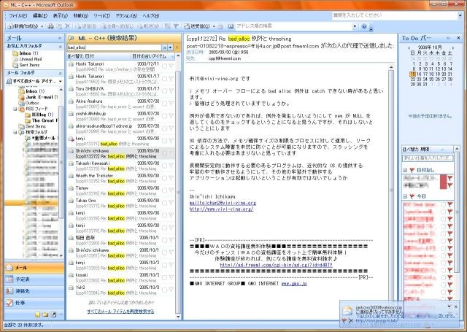The width and height of the screenshot is (467, 332).
Task: Click the bad_alloc search input field
Action: 114,47
